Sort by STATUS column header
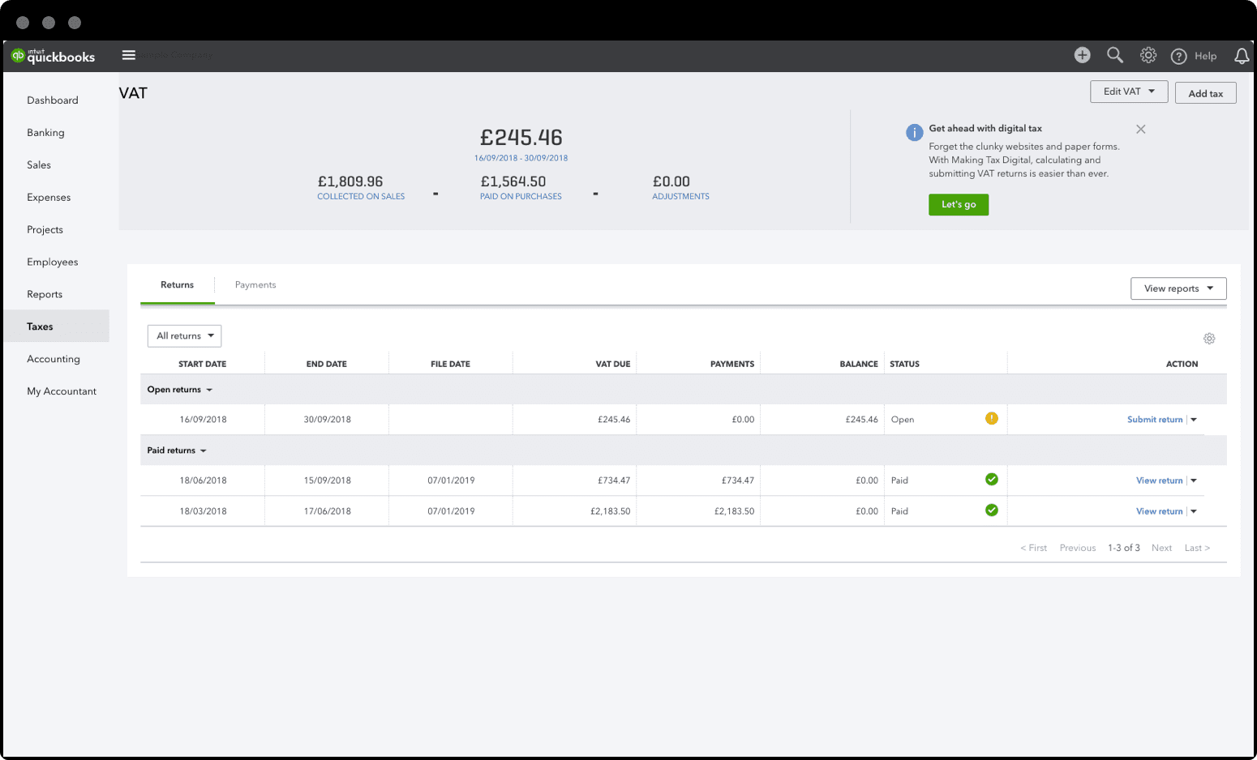 pyautogui.click(x=904, y=364)
